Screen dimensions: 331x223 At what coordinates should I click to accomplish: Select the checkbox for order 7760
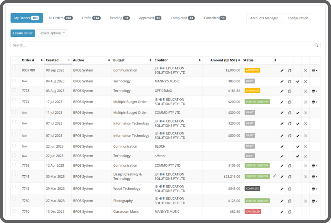14,199
